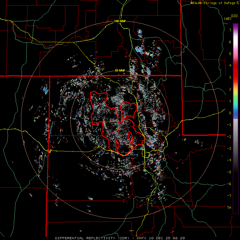Click the positive "3" scale value

tap(230, 77)
